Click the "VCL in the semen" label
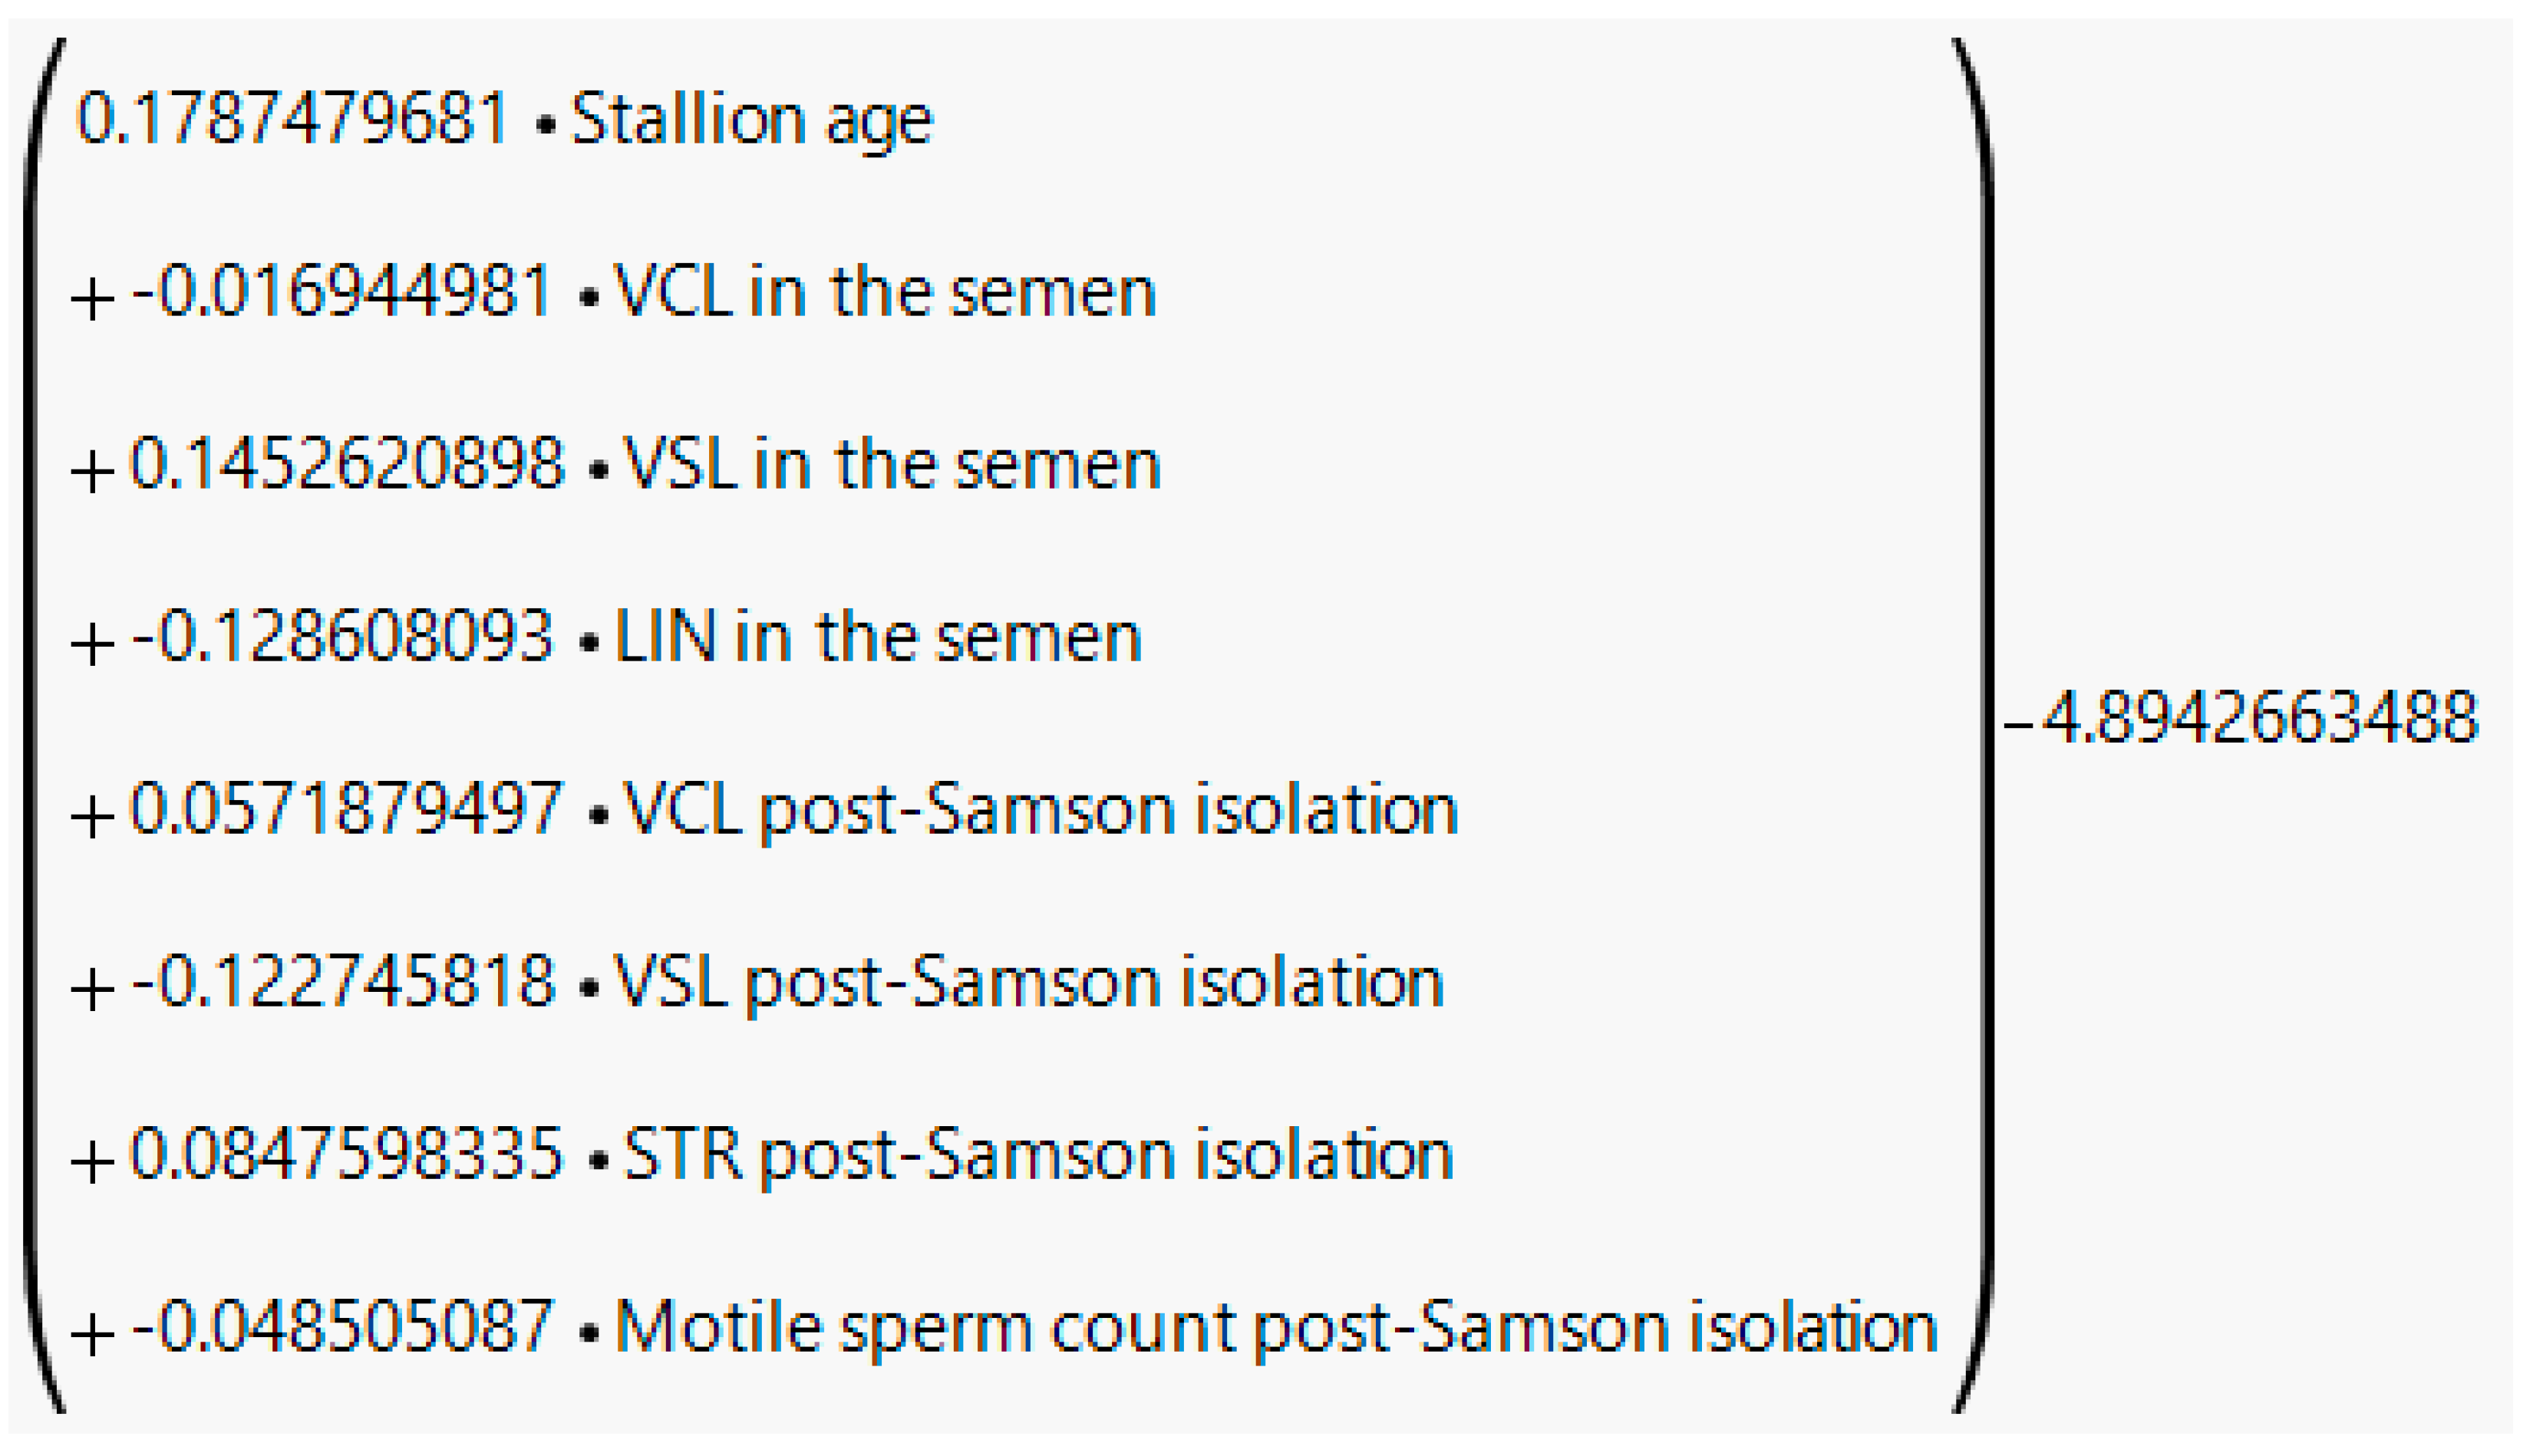2543x1456 pixels. (x=885, y=292)
